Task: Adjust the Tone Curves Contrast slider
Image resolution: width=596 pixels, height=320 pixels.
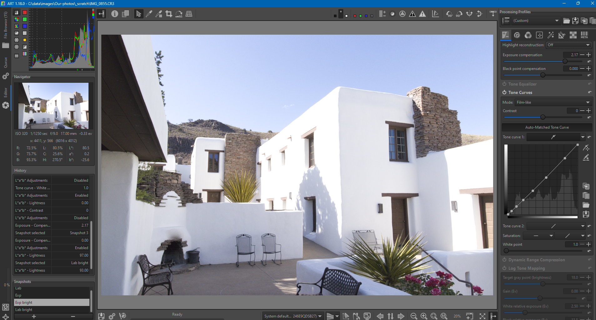Action: click(543, 117)
